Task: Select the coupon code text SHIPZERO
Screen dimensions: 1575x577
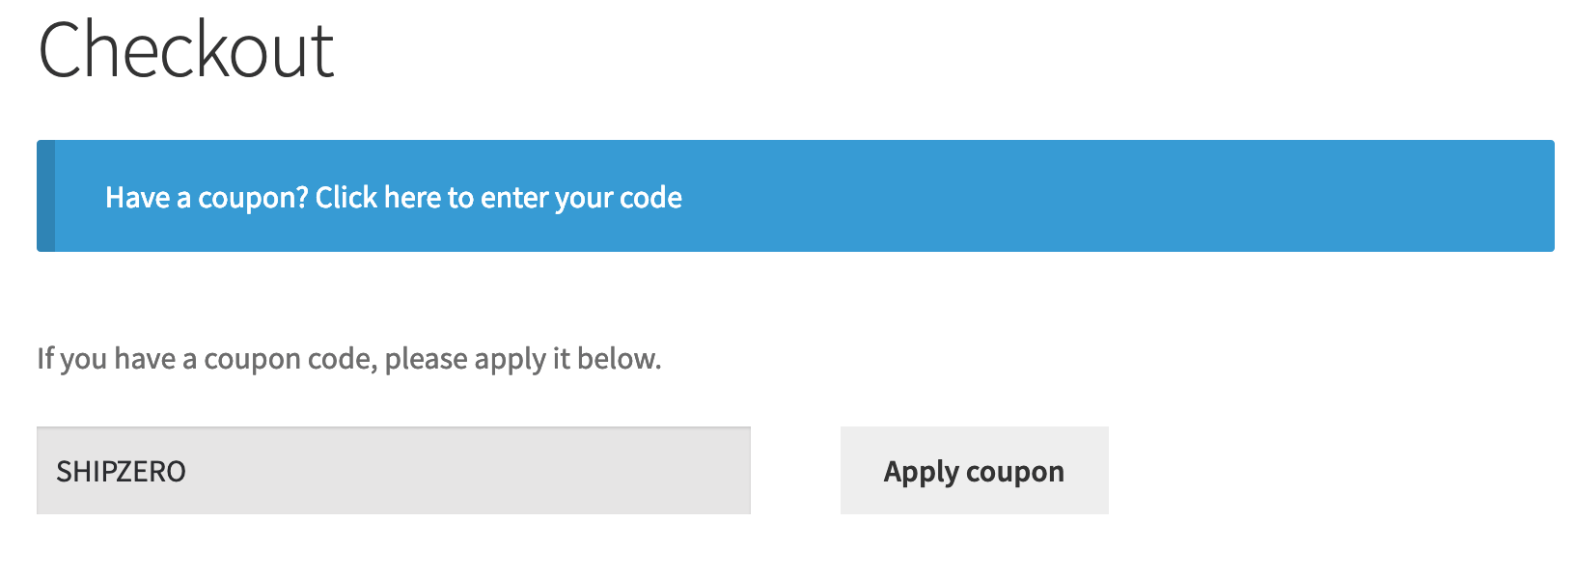Action: tap(122, 471)
